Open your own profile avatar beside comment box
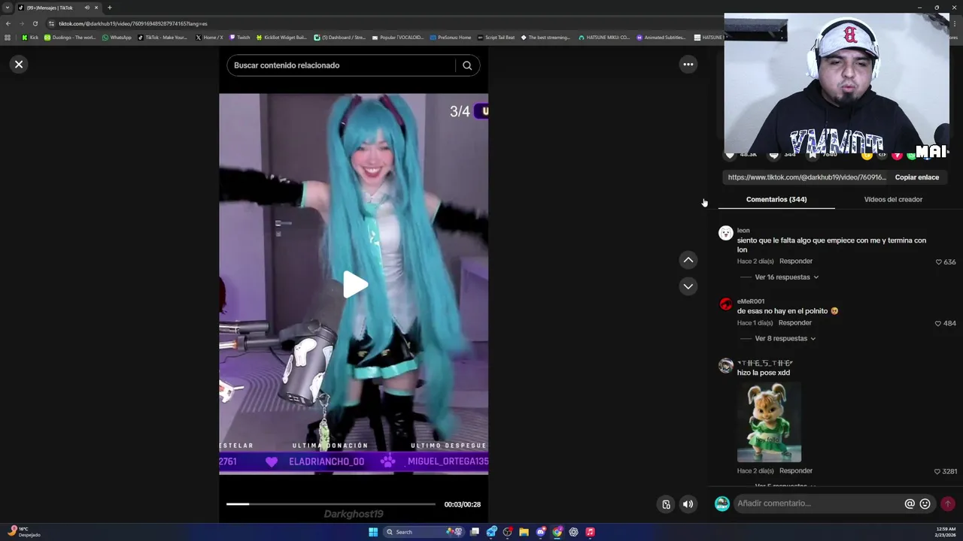The height and width of the screenshot is (541, 963). point(721,503)
